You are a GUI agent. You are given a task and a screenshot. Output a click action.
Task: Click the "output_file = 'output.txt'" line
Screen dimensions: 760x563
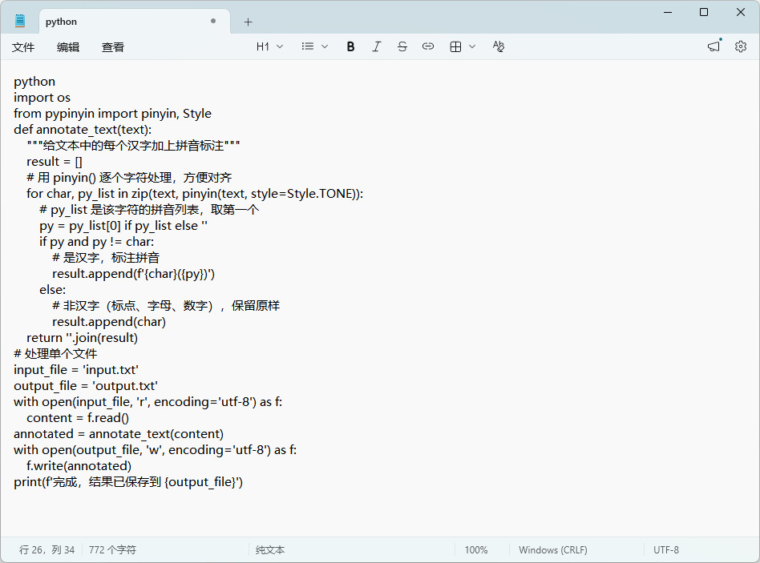pyautogui.click(x=86, y=385)
